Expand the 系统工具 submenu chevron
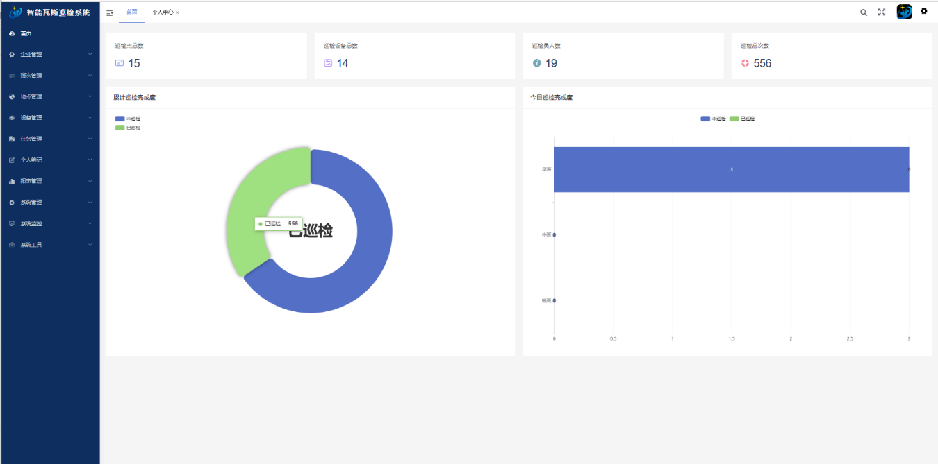This screenshot has width=938, height=464. coord(90,245)
